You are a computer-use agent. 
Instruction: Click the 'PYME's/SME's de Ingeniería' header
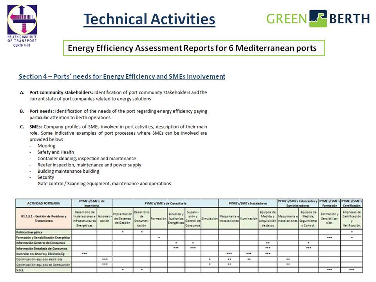(92, 203)
